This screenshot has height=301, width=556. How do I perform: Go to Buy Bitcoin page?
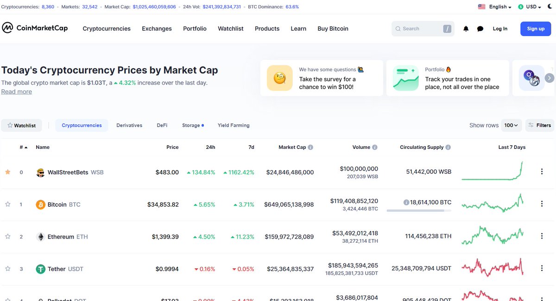pyautogui.click(x=333, y=29)
